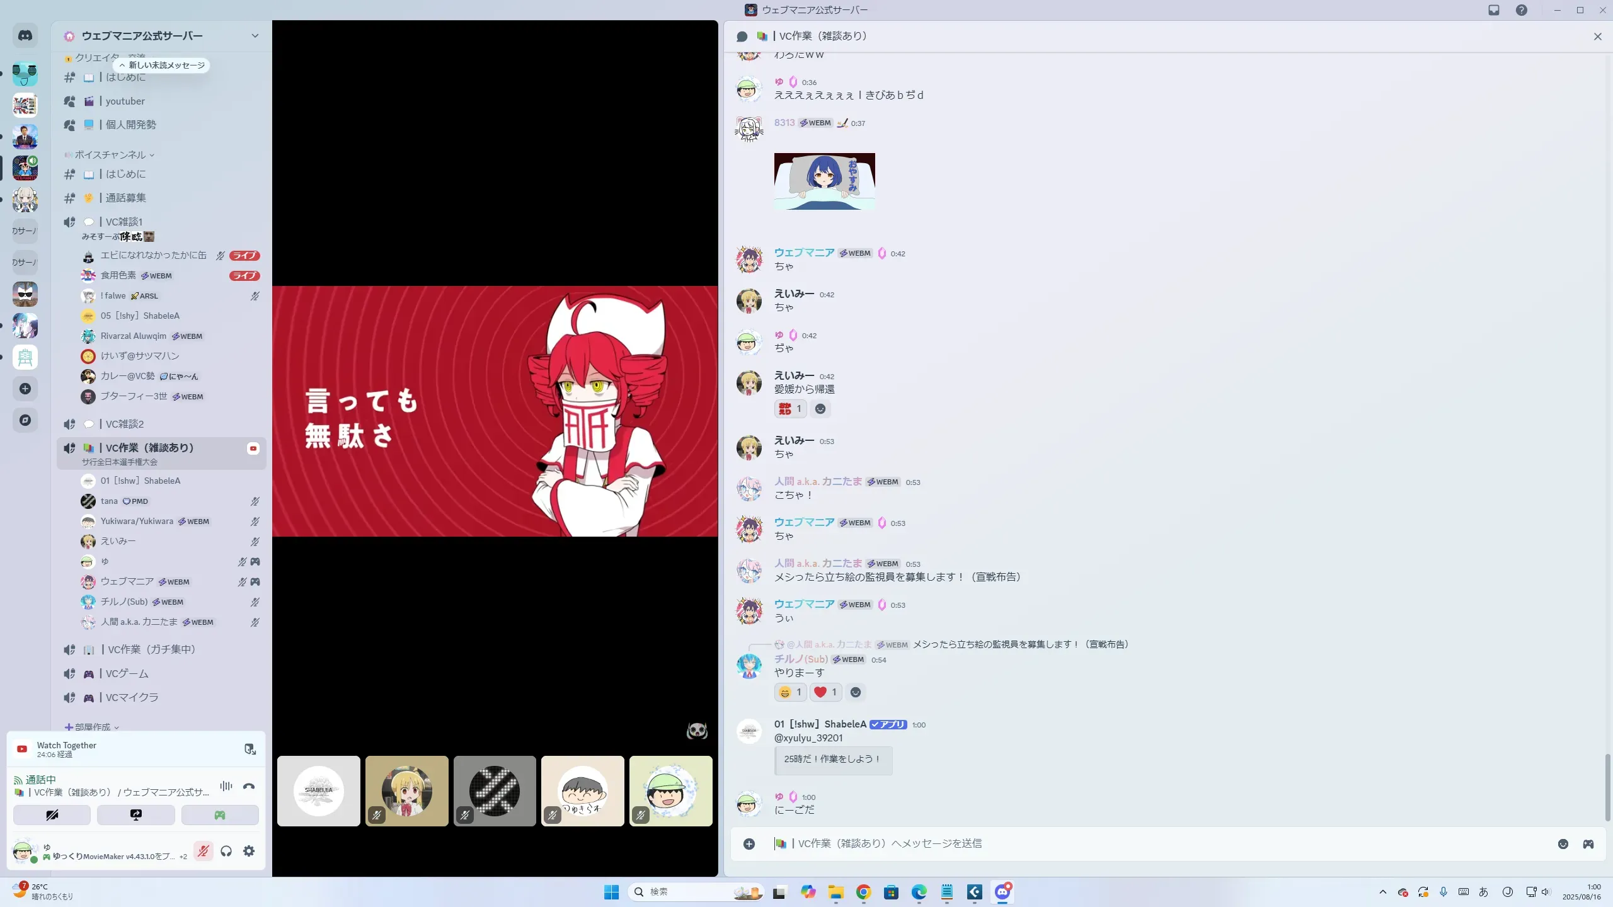The width and height of the screenshot is (1613, 907).
Task: Open the inbox icon in title bar
Action: [x=1493, y=10]
